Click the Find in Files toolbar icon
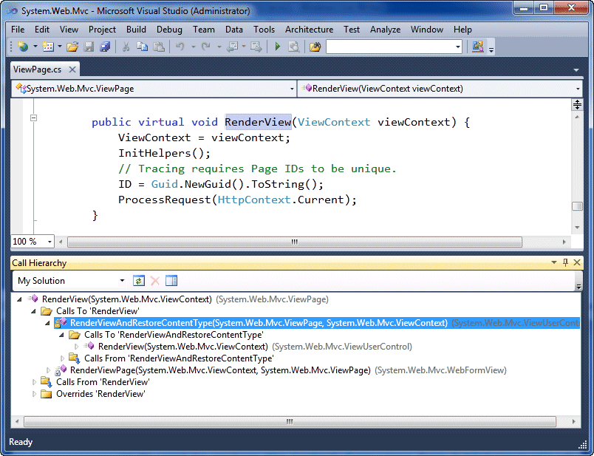This screenshot has height=456, width=594. click(x=294, y=47)
